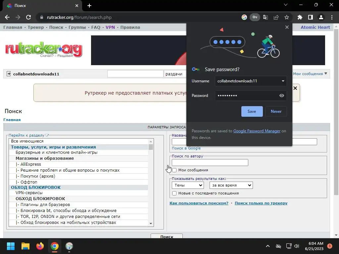Open the VPN navigation link
The image size is (339, 254).
pyautogui.click(x=110, y=27)
